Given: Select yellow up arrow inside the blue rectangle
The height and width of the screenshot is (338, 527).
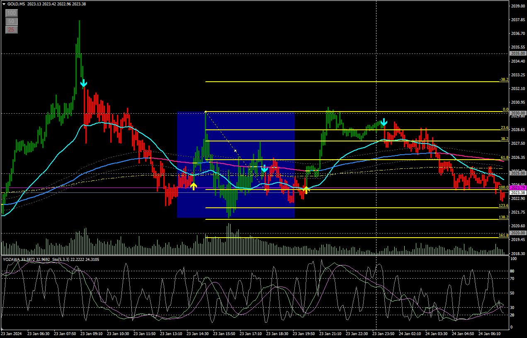Looking at the screenshot, I should click(193, 186).
